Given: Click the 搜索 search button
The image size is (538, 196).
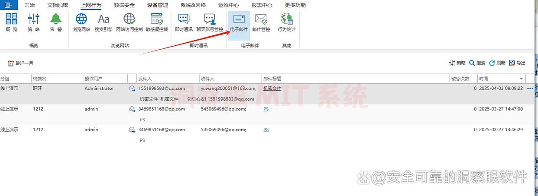Looking at the screenshot, I should 477,63.
